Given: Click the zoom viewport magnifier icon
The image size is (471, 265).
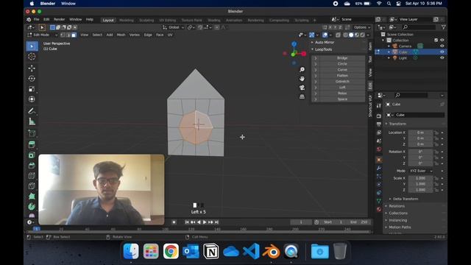Looking at the screenshot, I should (x=302, y=70).
